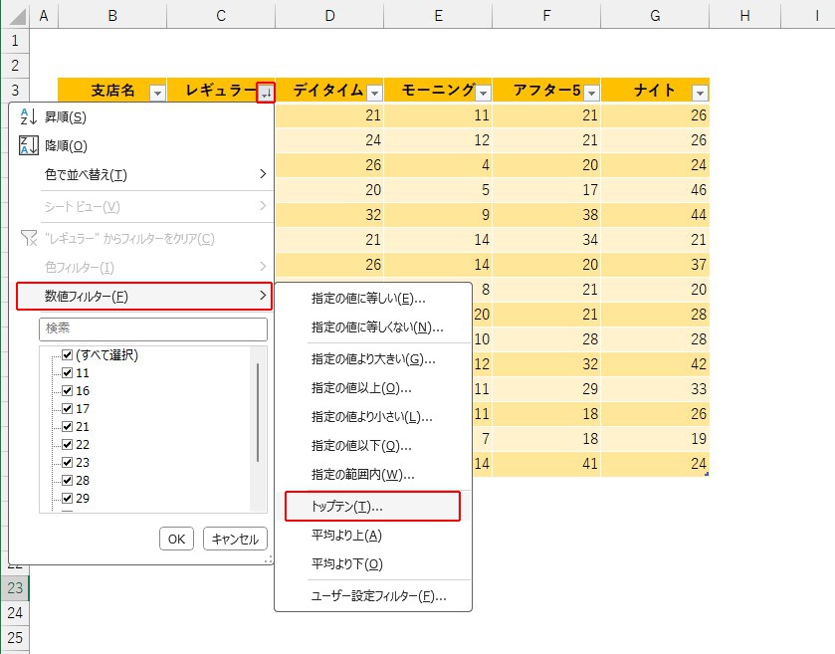
Task: Click the 検索 search field
Action: [153, 328]
